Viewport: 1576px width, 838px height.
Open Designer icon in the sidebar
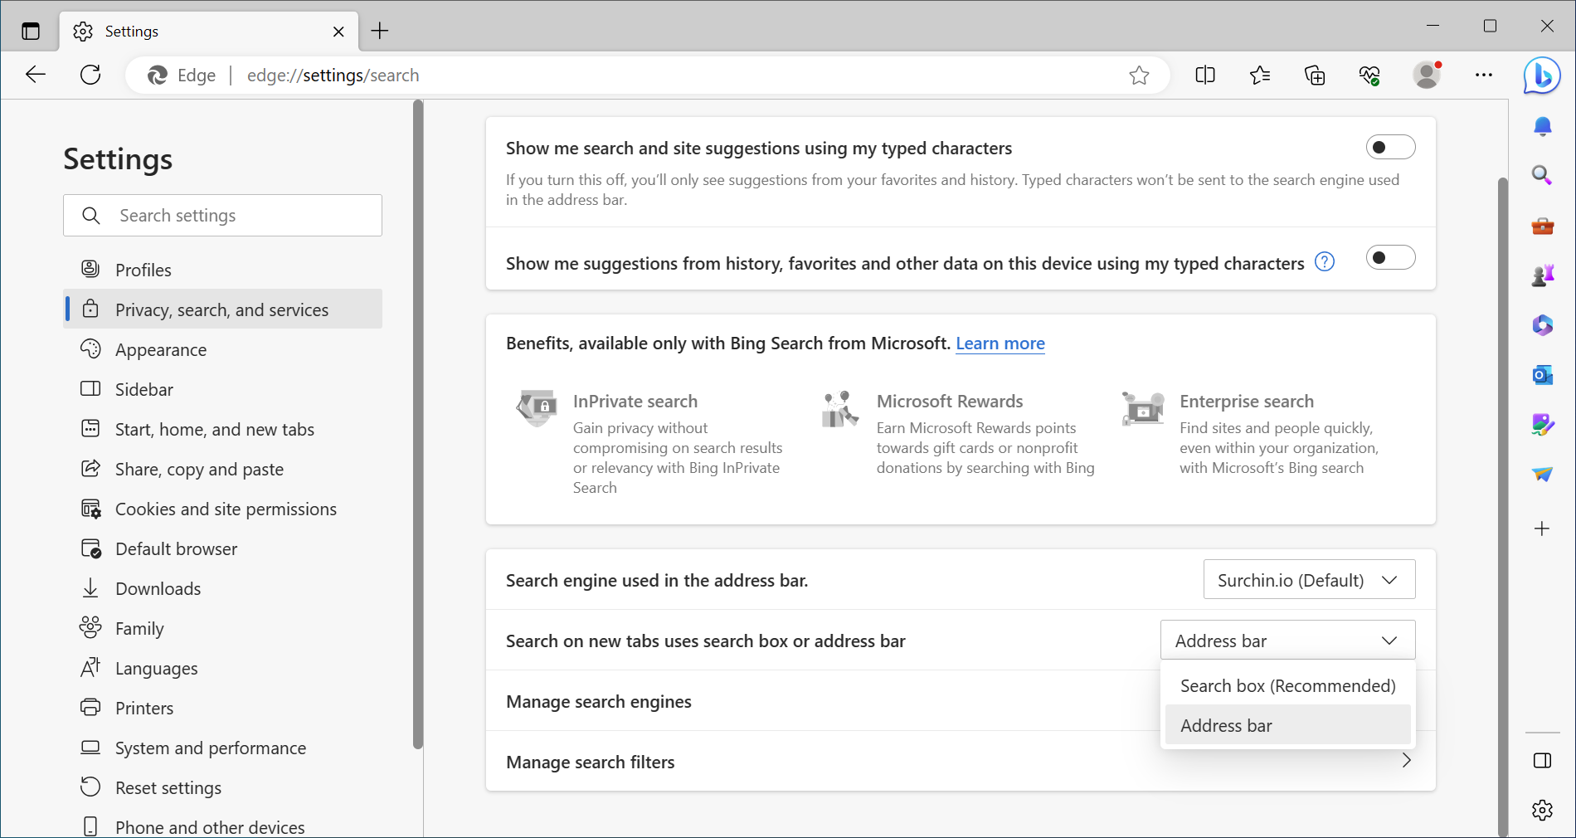[1542, 425]
